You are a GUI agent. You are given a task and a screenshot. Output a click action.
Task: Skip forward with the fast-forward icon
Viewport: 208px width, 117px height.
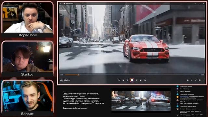(136, 80)
